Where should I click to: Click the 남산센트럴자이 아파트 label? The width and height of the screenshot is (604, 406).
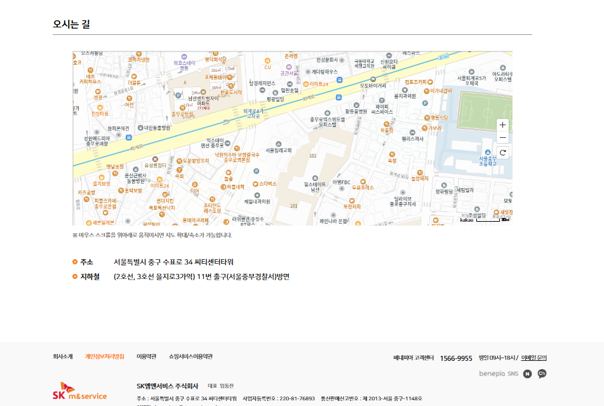(203, 101)
